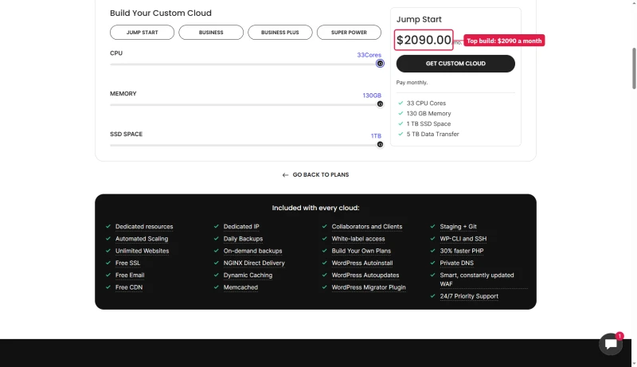Click the page vertical scrollbar thumb
This screenshot has height=367, width=637.
[634, 68]
